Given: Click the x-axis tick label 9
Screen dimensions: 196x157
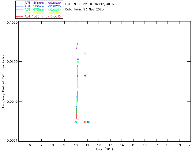Looking at the screenshot, I should [64, 145].
